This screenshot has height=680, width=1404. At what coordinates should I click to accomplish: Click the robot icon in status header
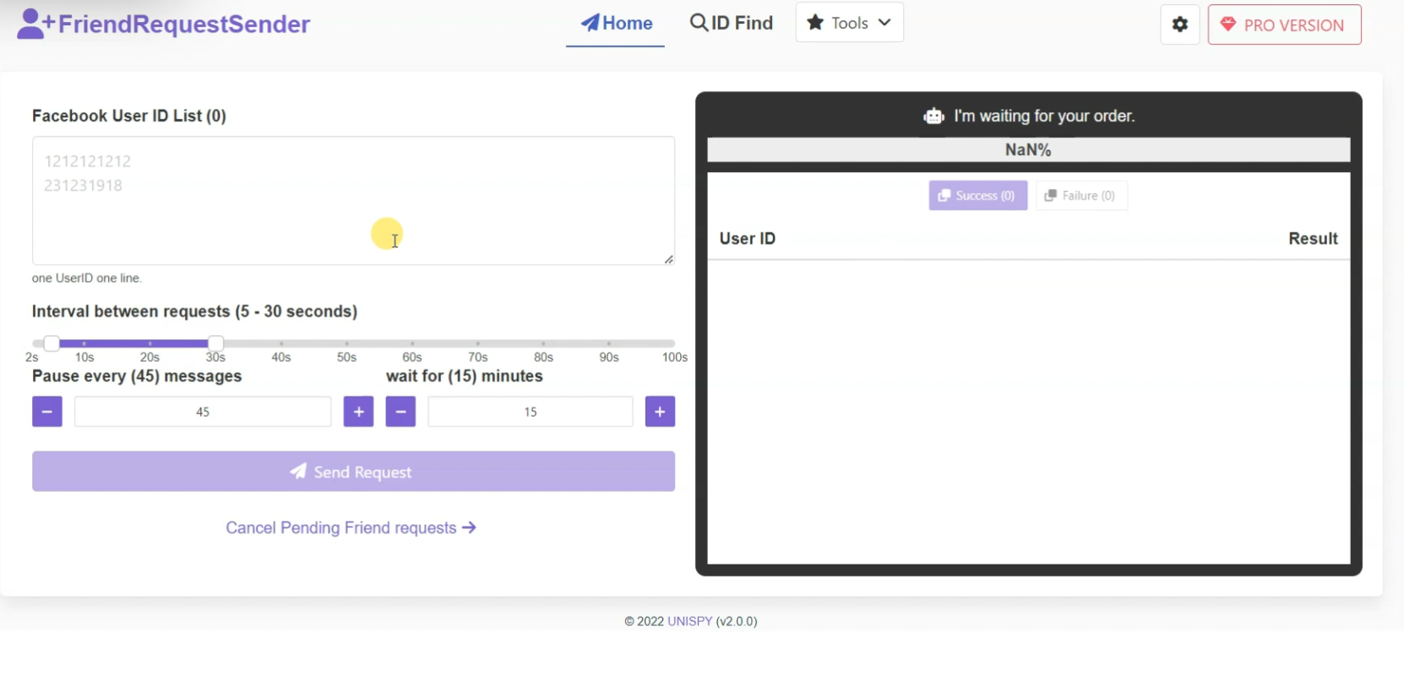[x=933, y=116]
